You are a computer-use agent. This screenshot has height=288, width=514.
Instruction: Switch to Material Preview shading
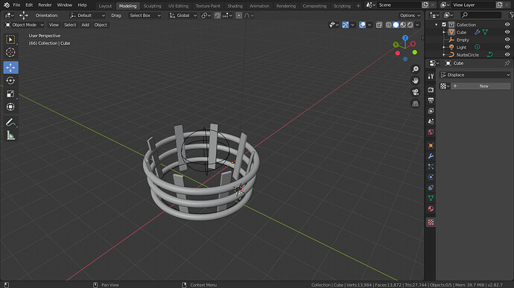[403, 25]
